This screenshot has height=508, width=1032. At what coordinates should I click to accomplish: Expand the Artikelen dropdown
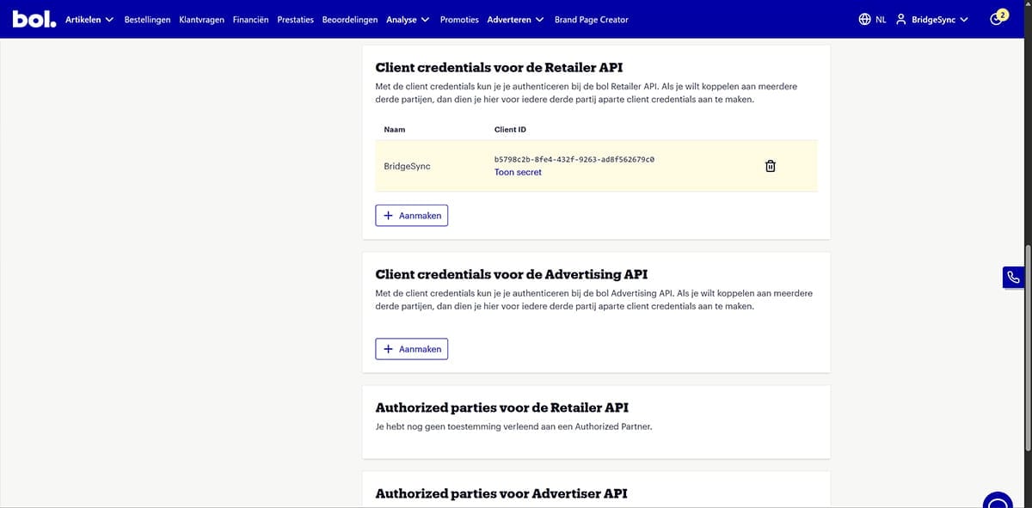point(89,18)
